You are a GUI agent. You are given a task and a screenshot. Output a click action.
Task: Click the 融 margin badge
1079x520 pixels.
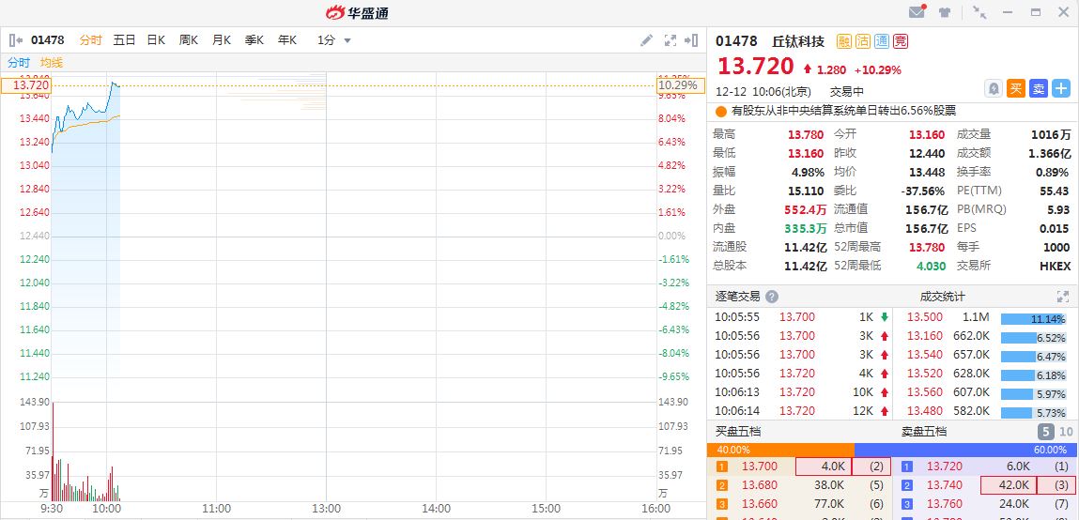tap(844, 41)
